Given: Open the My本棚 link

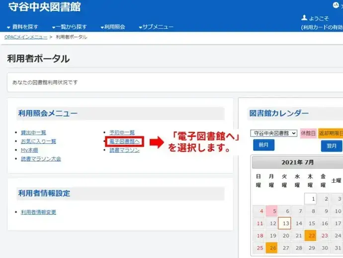Looking at the screenshot, I should (x=29, y=150).
